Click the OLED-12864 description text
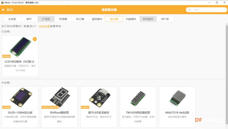 (x=20, y=119)
